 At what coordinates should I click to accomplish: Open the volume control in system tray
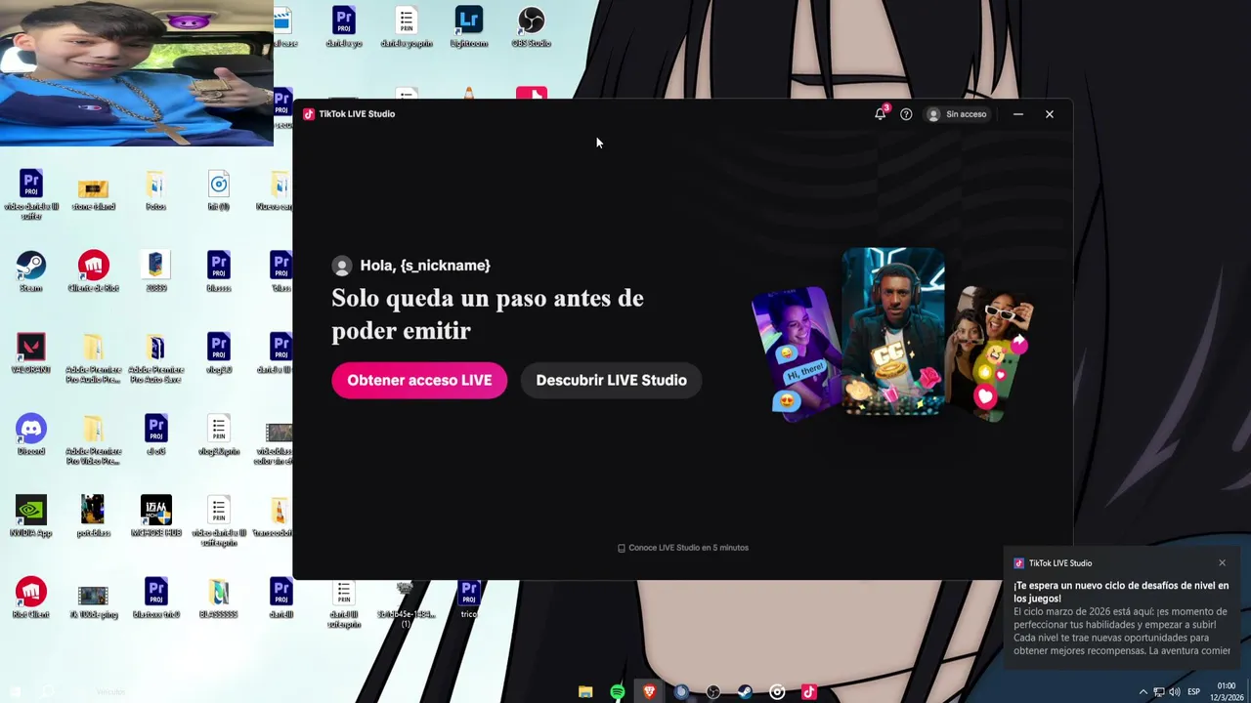(x=1175, y=691)
